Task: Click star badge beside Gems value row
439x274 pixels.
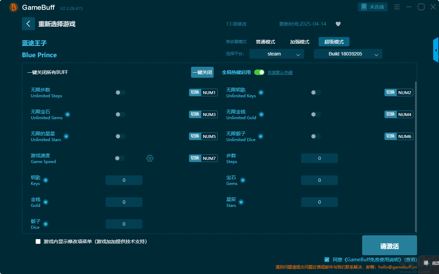Action: click(243, 180)
